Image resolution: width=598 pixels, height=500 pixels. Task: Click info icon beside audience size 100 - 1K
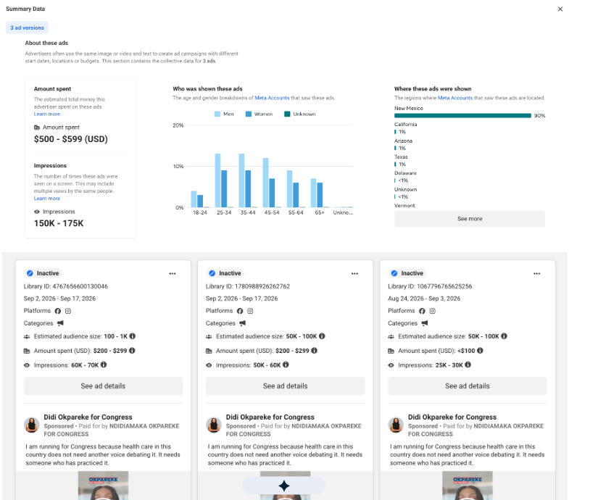(x=133, y=336)
